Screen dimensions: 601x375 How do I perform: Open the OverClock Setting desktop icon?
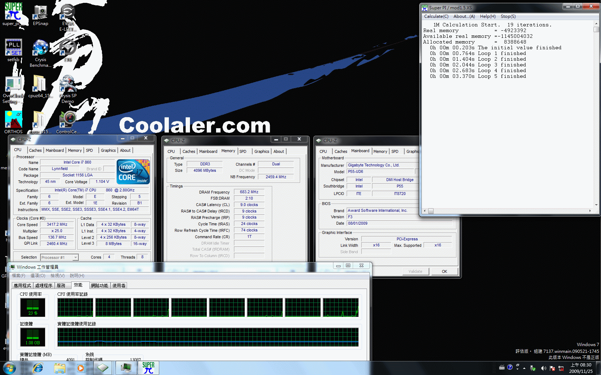(13, 89)
